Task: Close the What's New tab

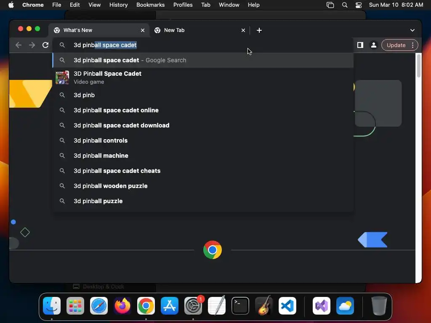Action: tap(143, 30)
